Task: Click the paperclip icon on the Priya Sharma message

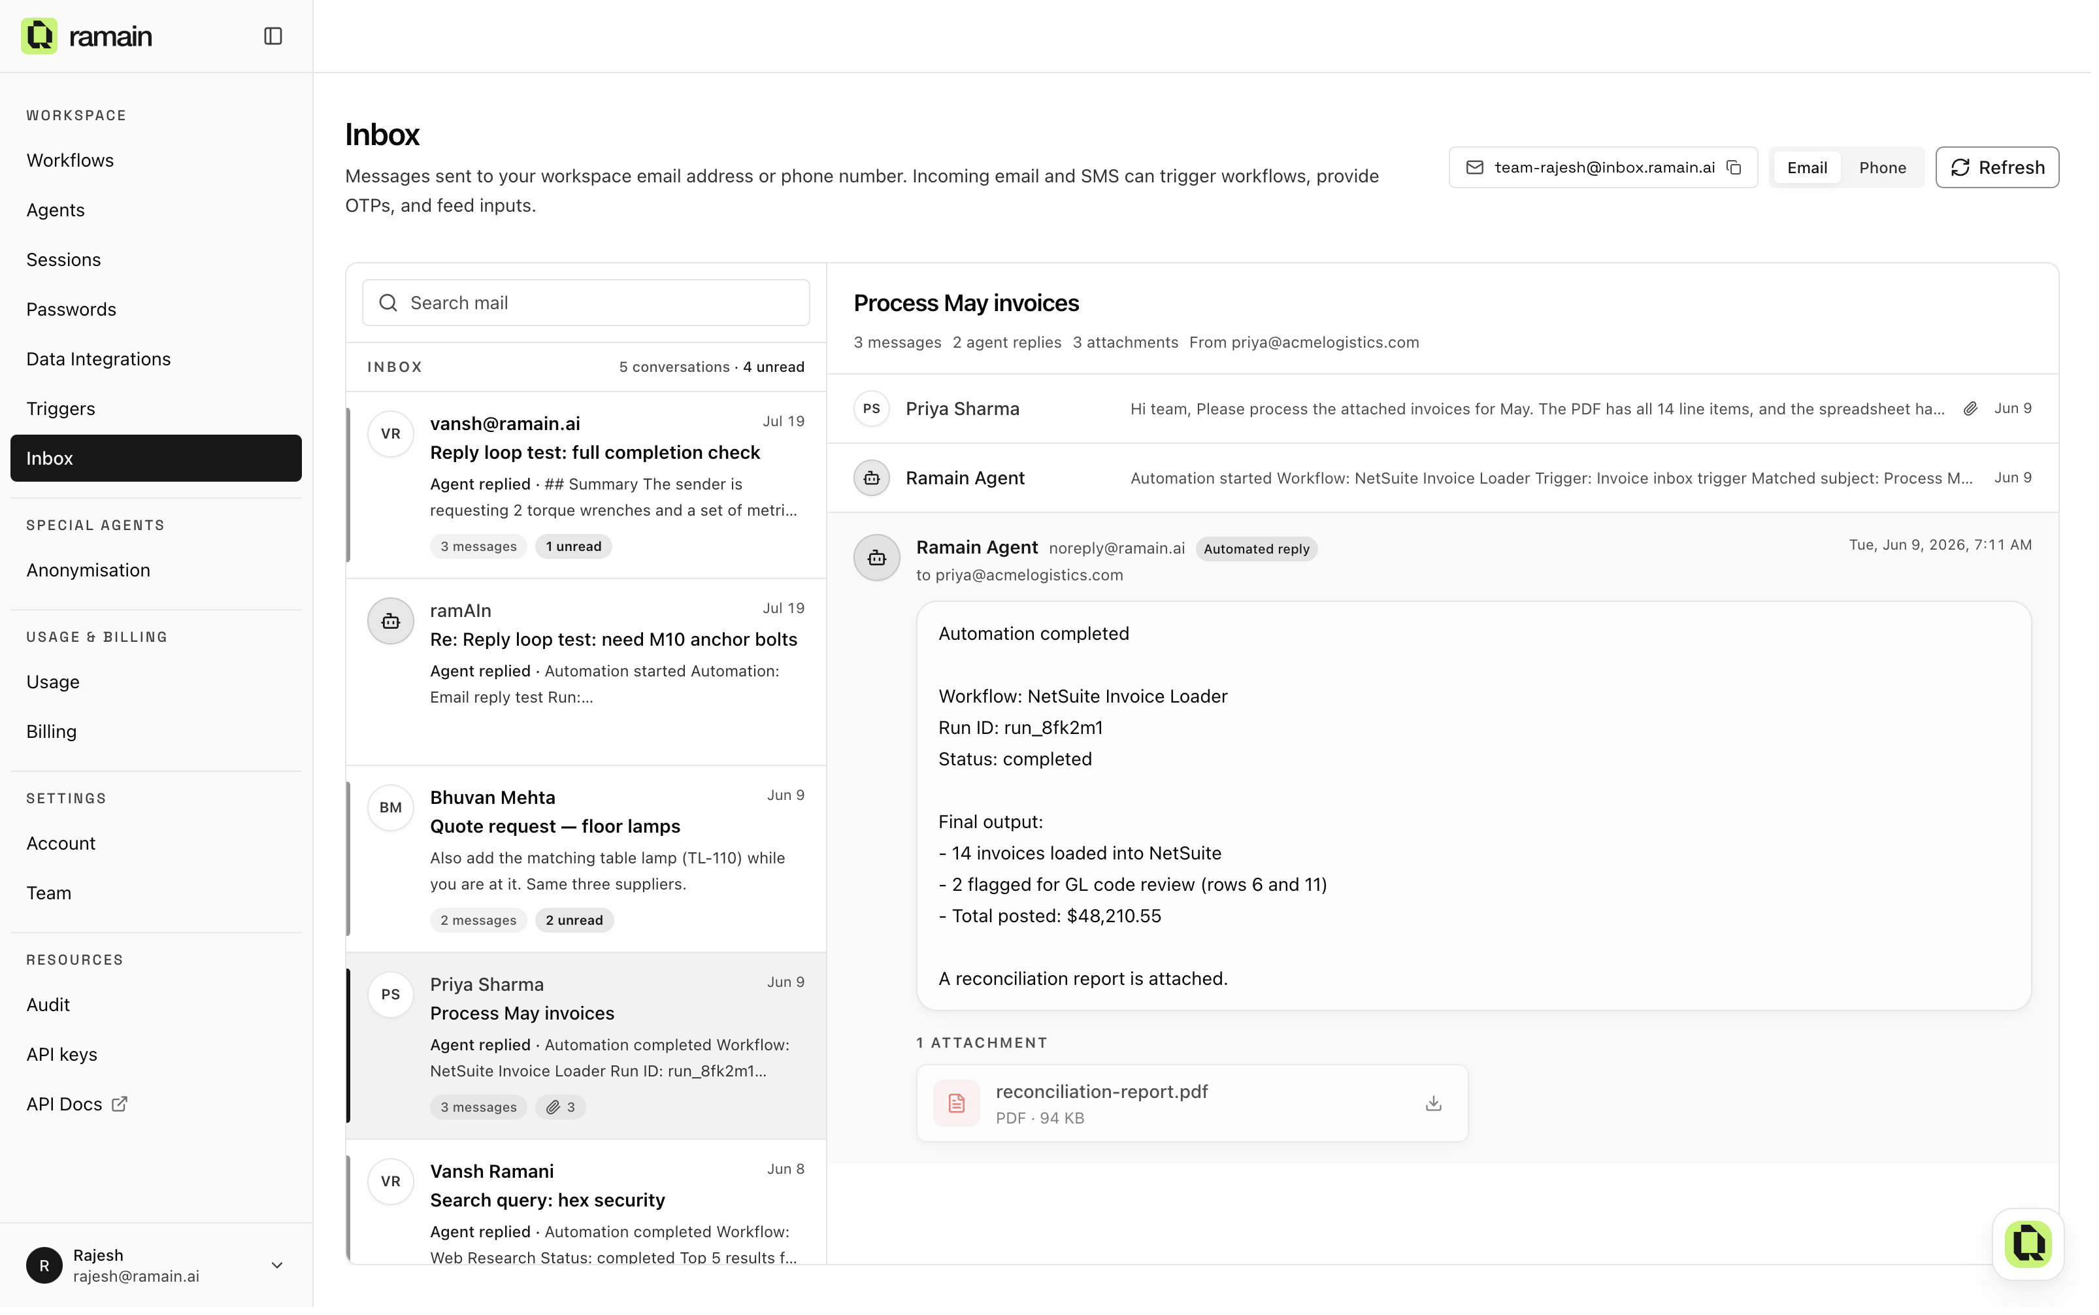Action: [1971, 408]
